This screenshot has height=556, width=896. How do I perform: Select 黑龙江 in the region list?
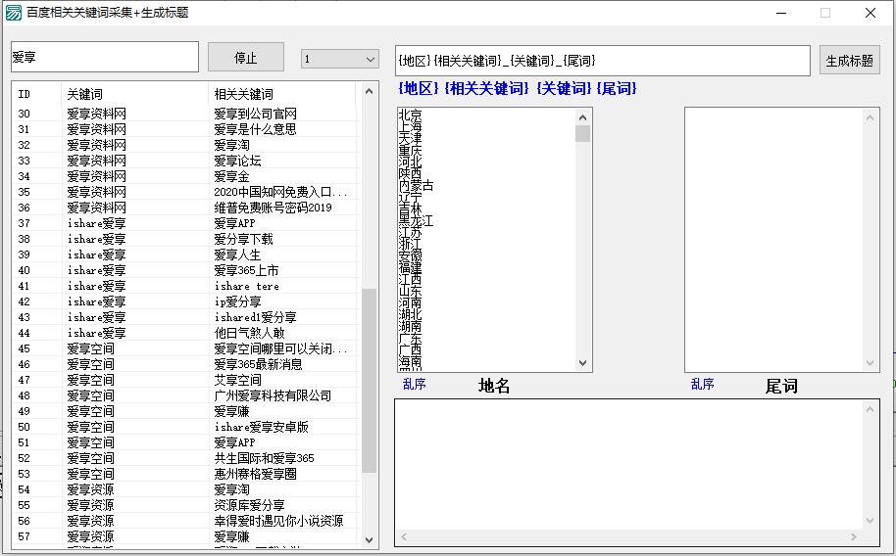pyautogui.click(x=416, y=221)
